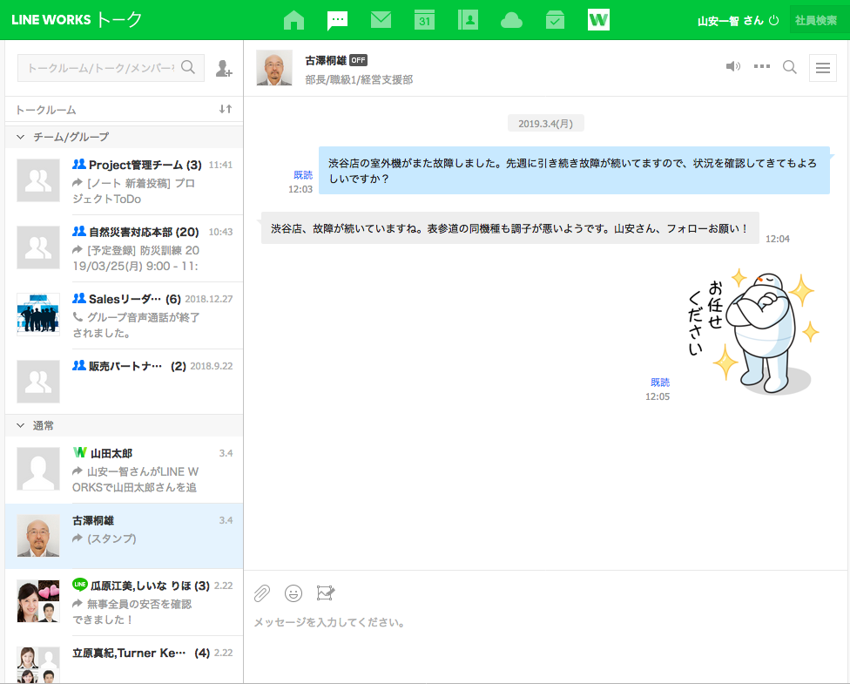The width and height of the screenshot is (850, 684).
Task: Open the hamburger menu in chat header
Action: (823, 67)
